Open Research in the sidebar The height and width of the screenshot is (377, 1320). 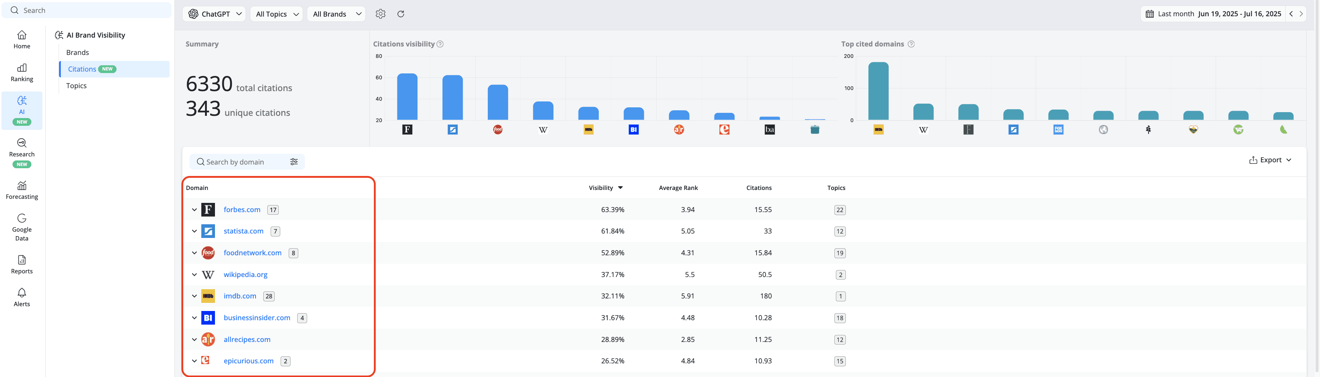pos(21,153)
